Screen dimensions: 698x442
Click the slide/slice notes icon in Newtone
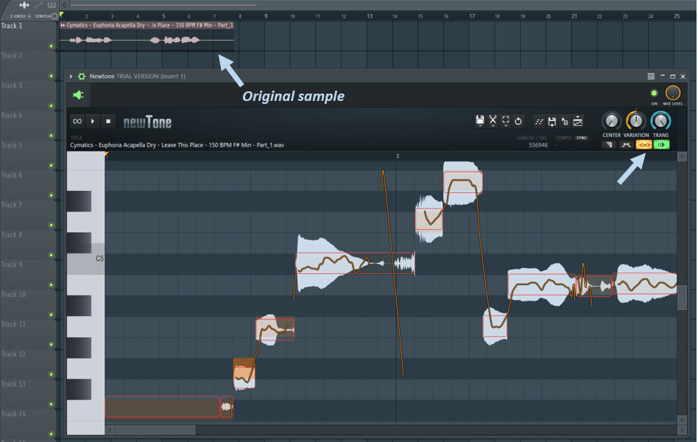tap(539, 122)
